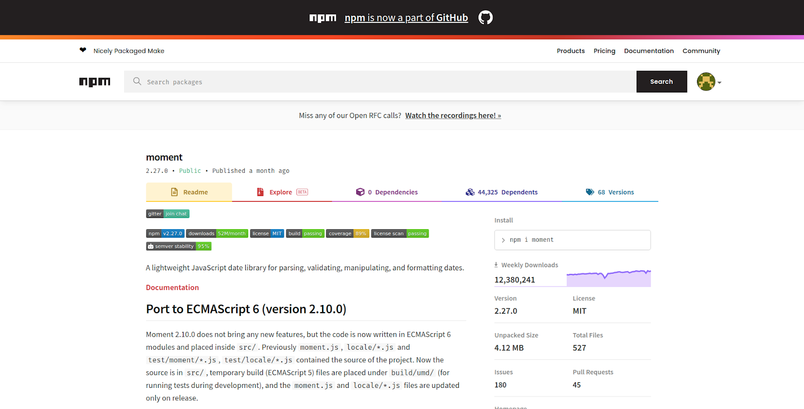The image size is (804, 409).
Task: Open the 0 Dependencies tab
Action: pos(387,192)
